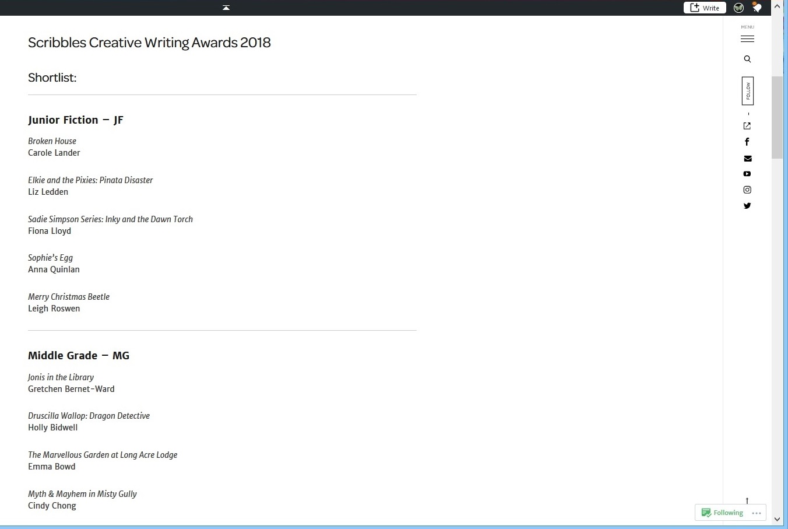The image size is (788, 529).
Task: Click the vertical FOLLOW button
Action: point(748,91)
